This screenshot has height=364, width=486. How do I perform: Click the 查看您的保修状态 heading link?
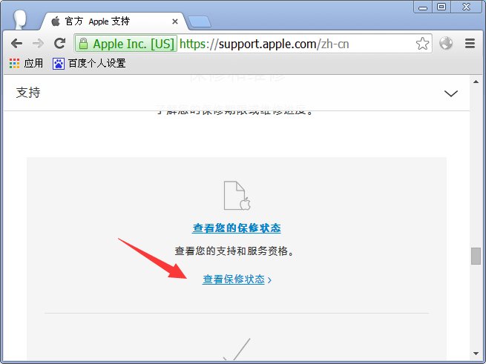(237, 228)
